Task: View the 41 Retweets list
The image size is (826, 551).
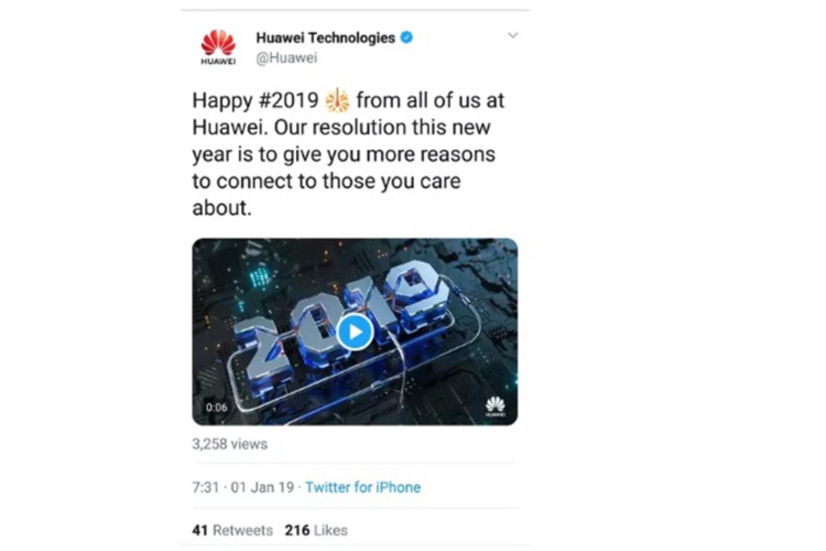Action: [x=232, y=530]
